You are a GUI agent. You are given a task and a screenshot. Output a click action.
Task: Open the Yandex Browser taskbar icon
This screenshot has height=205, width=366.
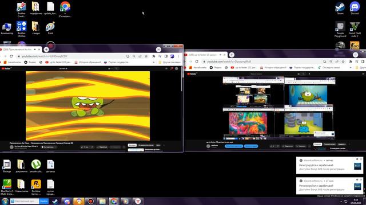point(138,201)
